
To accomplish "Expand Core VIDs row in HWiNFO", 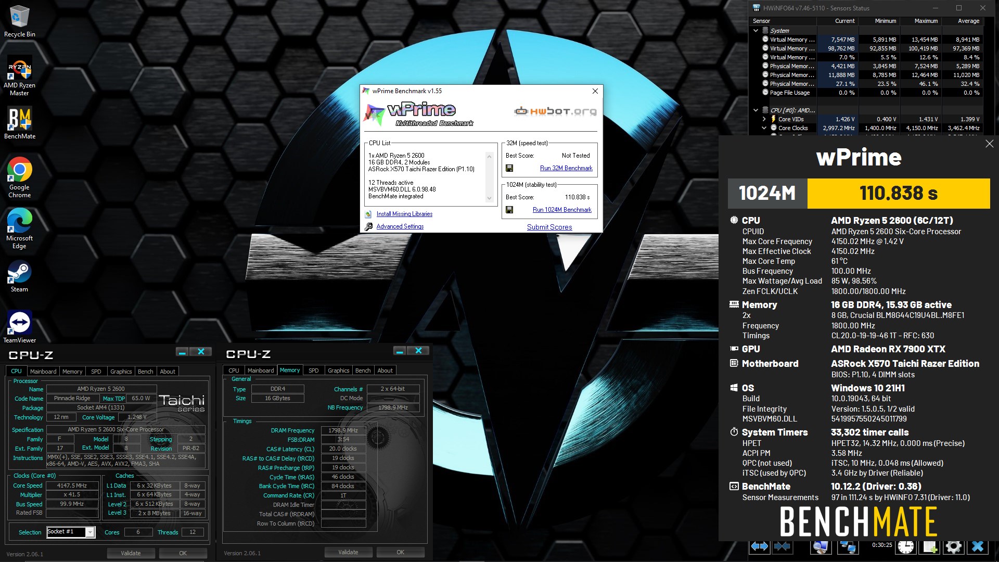I will (x=764, y=119).
